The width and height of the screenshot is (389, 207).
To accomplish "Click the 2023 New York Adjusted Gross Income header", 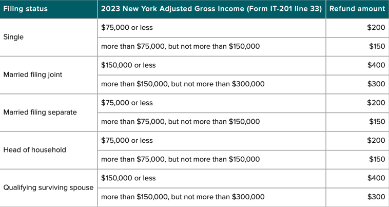I will click(211, 9).
